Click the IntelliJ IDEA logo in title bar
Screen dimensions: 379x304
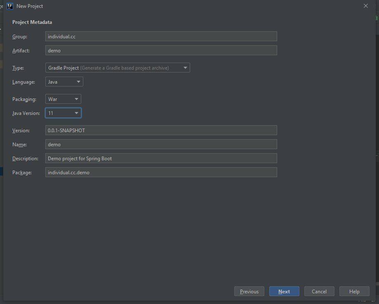point(10,6)
